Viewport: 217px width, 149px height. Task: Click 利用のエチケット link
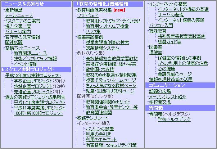tap(101, 139)
